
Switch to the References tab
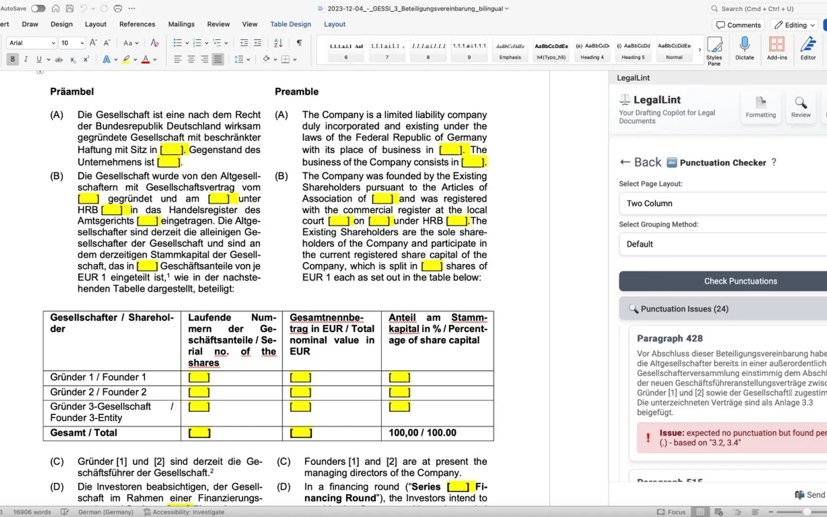[x=137, y=24]
